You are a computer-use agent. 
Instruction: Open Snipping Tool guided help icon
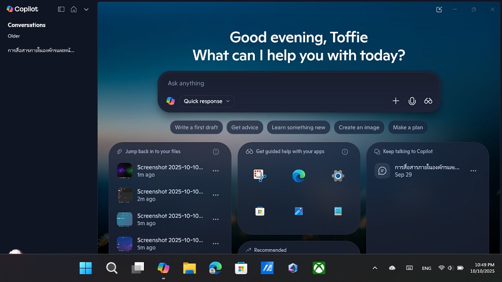[259, 176]
